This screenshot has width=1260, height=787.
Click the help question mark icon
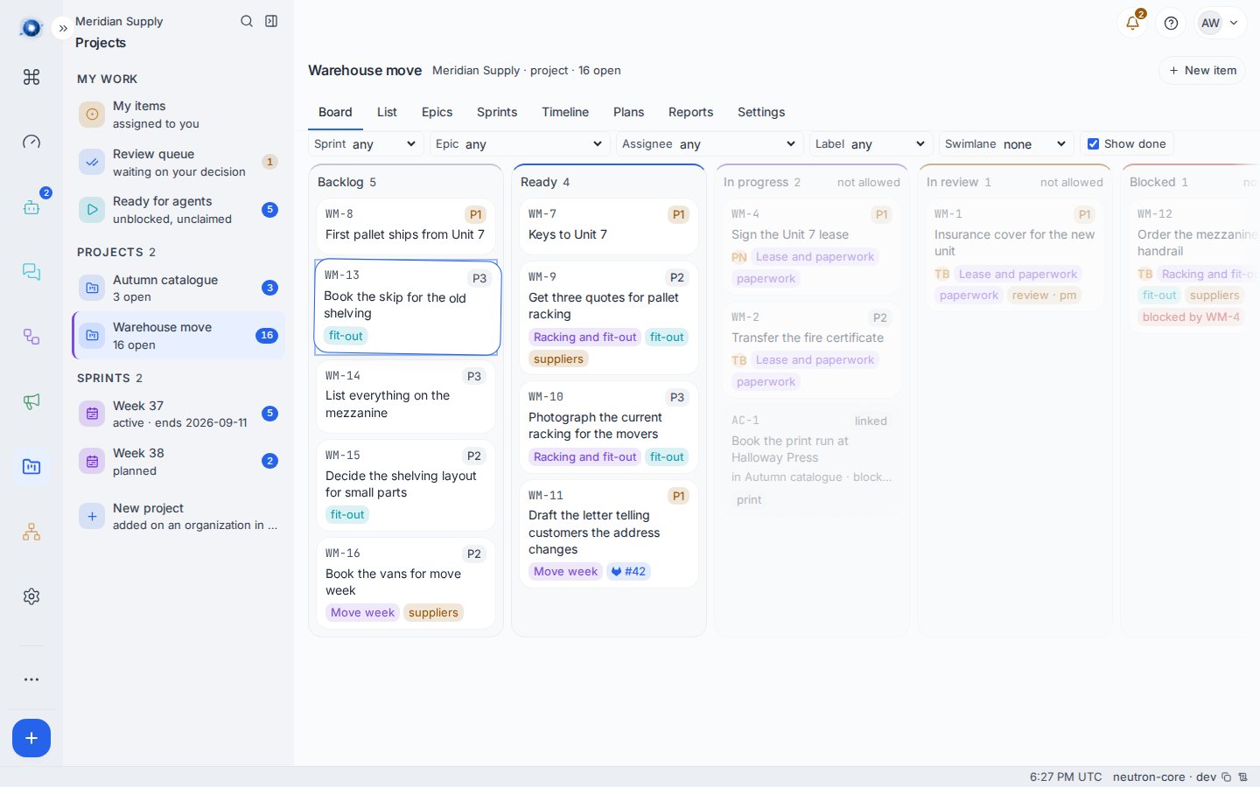point(1171,24)
